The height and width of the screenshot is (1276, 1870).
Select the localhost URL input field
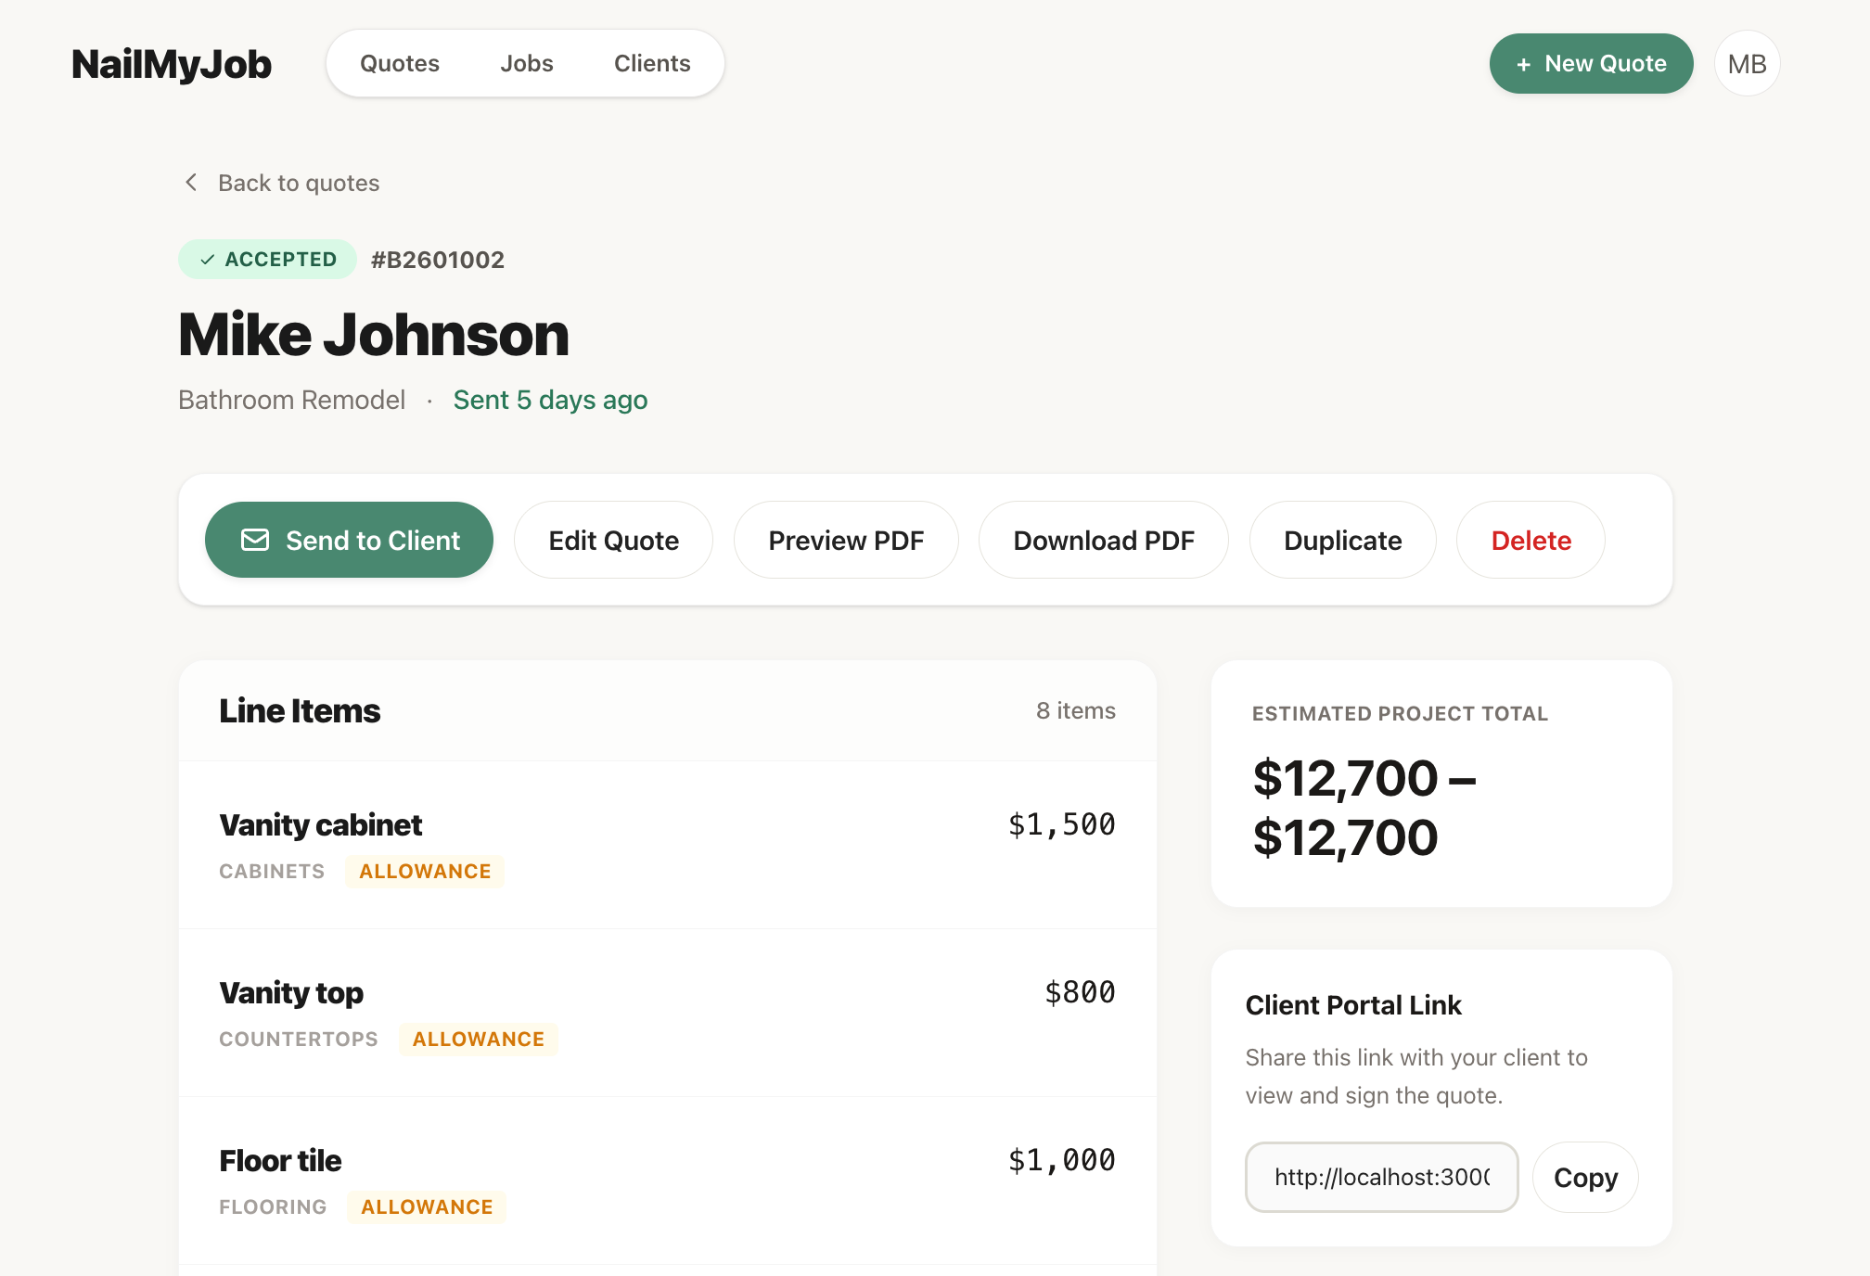1381,1177
